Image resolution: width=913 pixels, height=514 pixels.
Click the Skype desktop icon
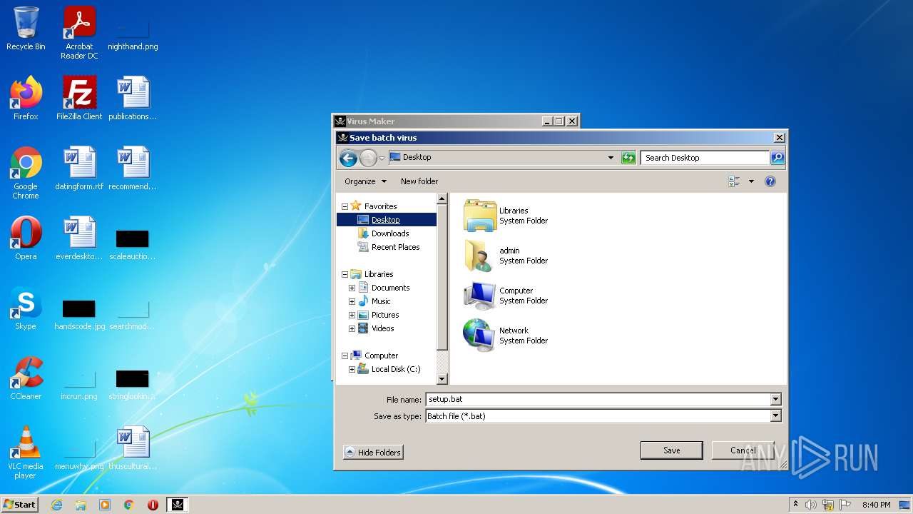click(x=26, y=308)
